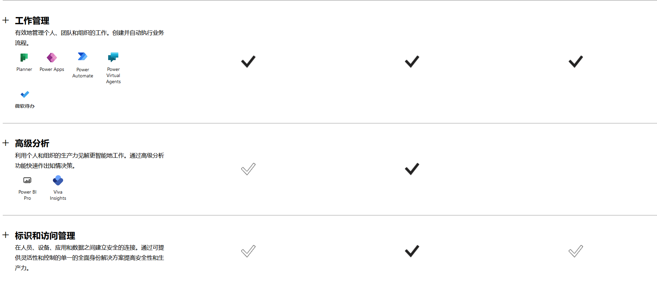This screenshot has width=657, height=287.
Task: Click the outlined checkmark in 高级分析 row
Action: click(x=248, y=169)
